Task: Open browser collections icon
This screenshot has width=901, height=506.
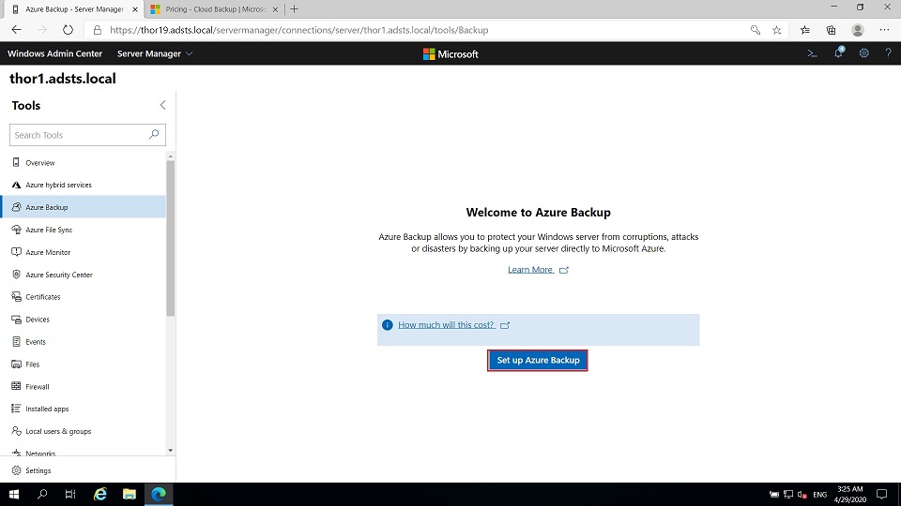Action: 831,30
